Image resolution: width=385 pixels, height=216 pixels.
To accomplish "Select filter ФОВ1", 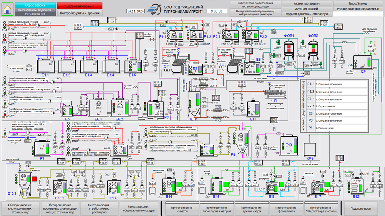I will tap(288, 51).
